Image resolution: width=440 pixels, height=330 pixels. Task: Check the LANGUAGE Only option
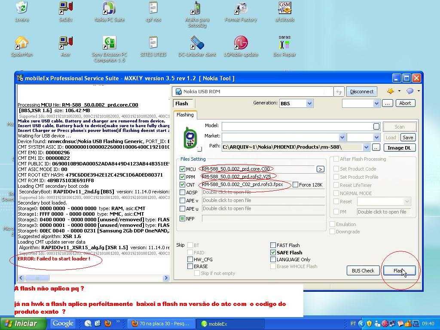point(273,260)
